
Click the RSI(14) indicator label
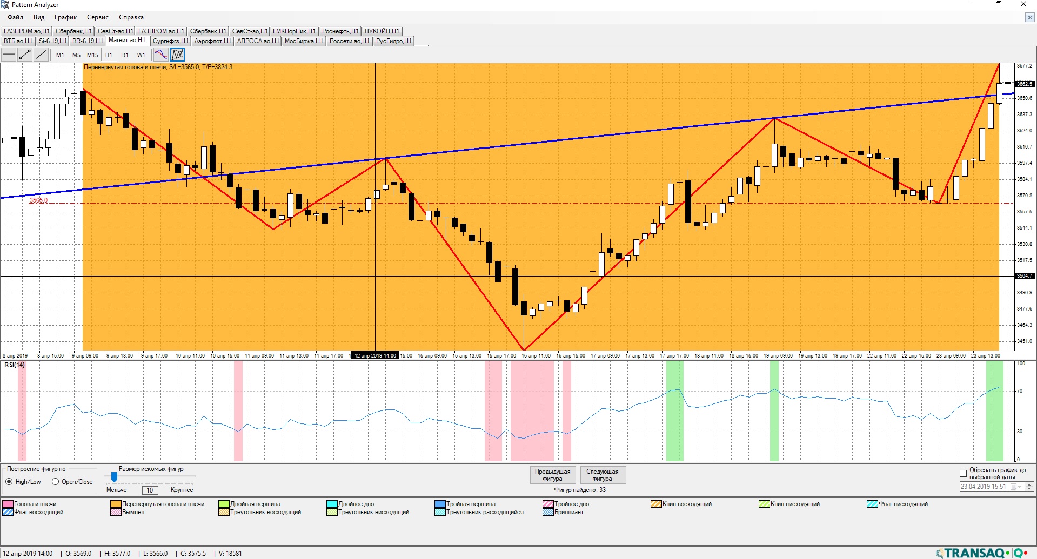(x=15, y=365)
